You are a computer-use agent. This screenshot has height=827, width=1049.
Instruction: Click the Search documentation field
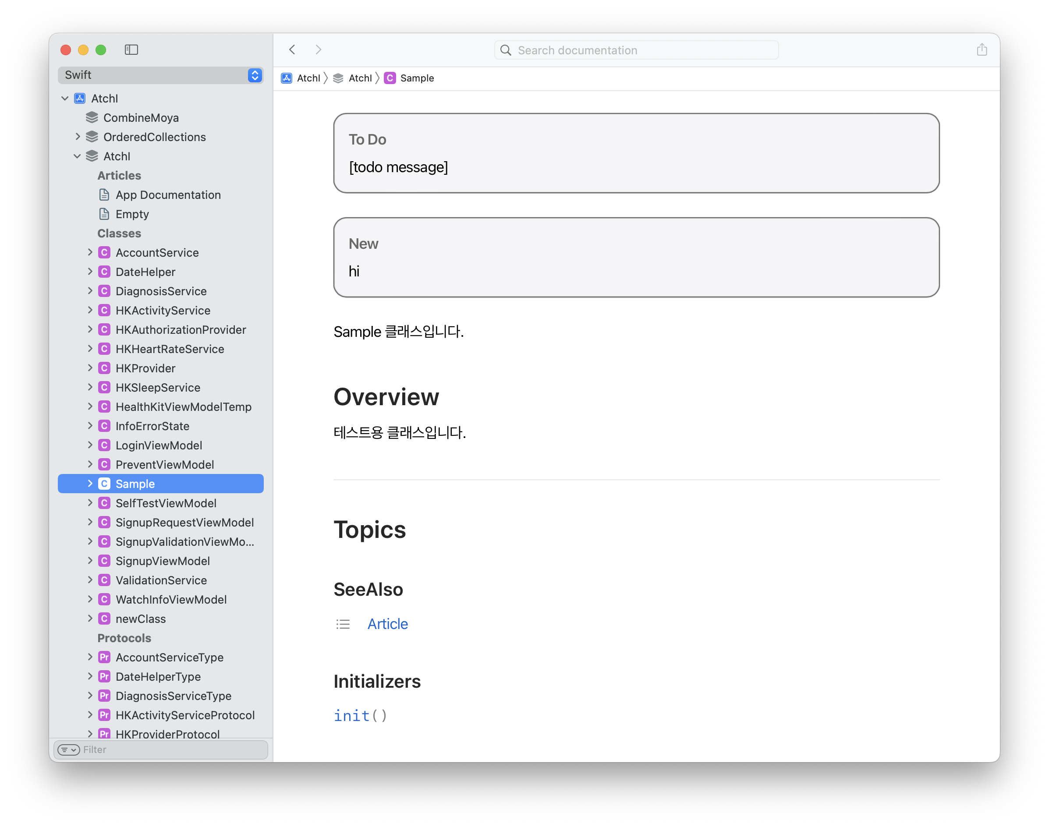click(x=636, y=50)
